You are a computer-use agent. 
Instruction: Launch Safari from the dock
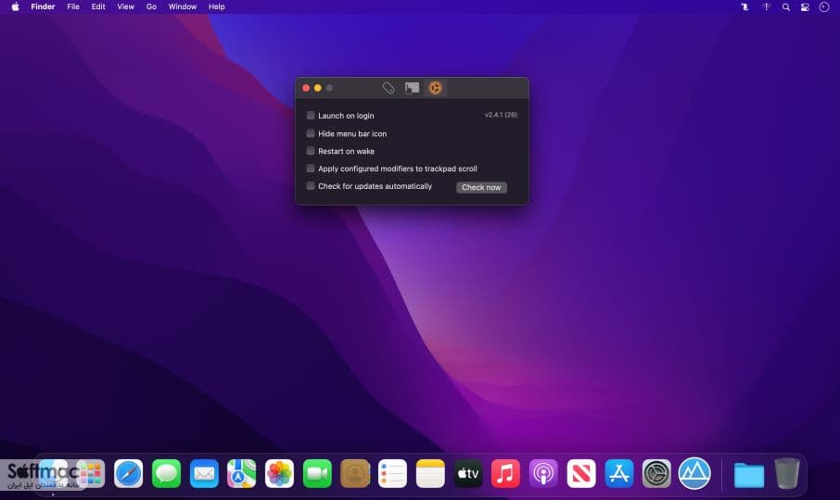[x=129, y=473]
